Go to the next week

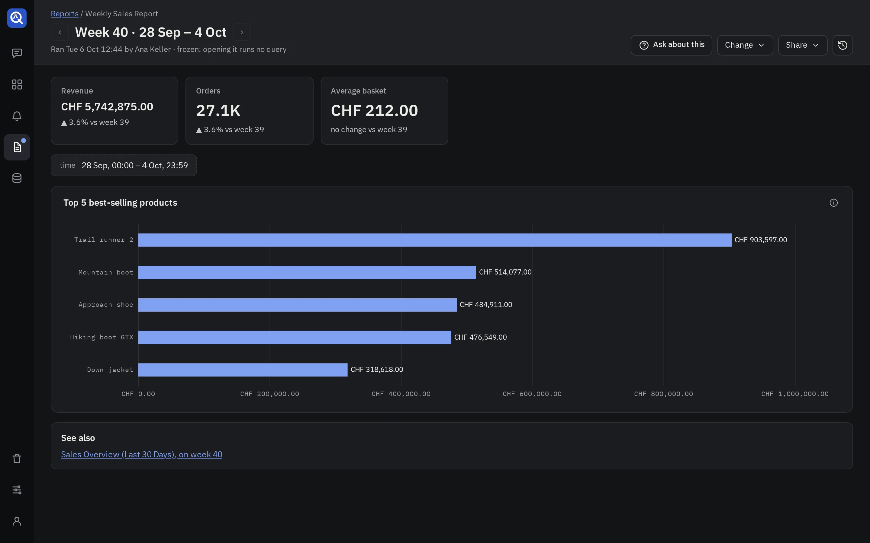click(242, 32)
